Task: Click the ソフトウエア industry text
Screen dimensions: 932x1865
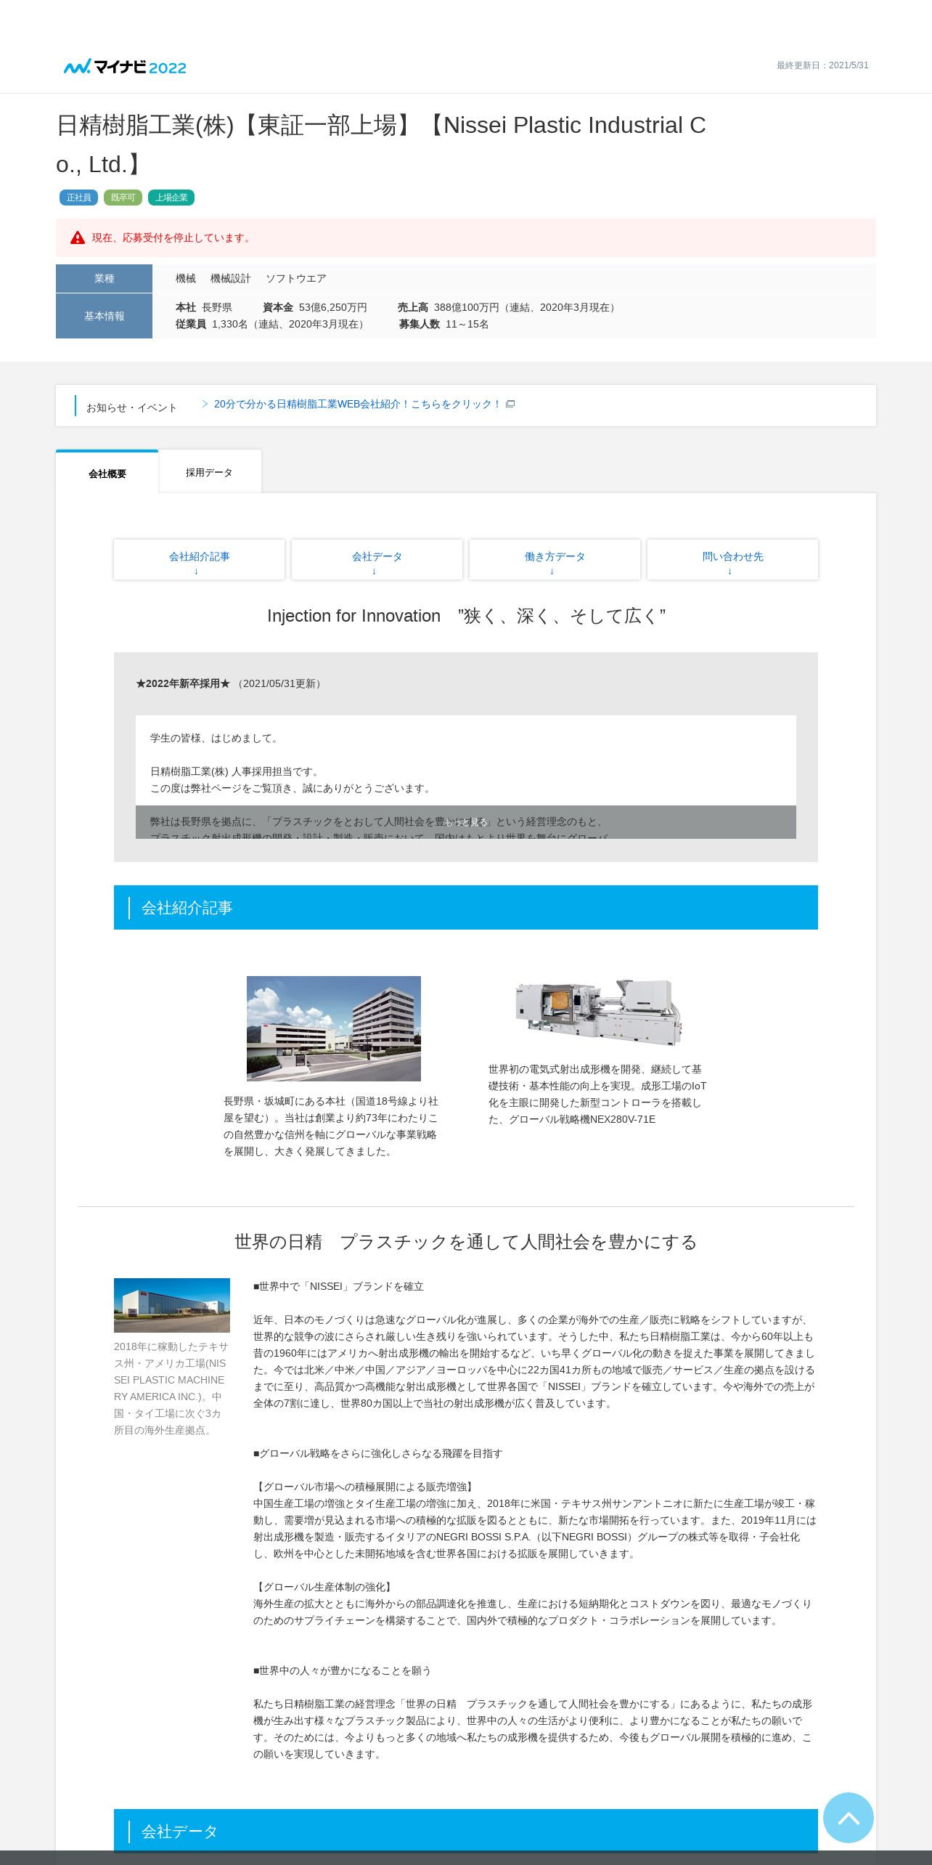Action: [296, 278]
